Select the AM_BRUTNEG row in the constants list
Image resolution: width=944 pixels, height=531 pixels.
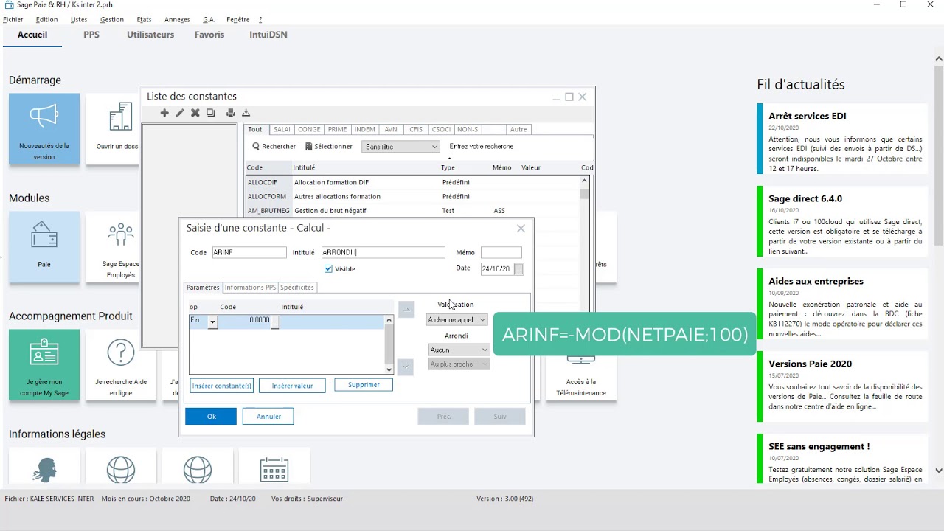coord(413,211)
